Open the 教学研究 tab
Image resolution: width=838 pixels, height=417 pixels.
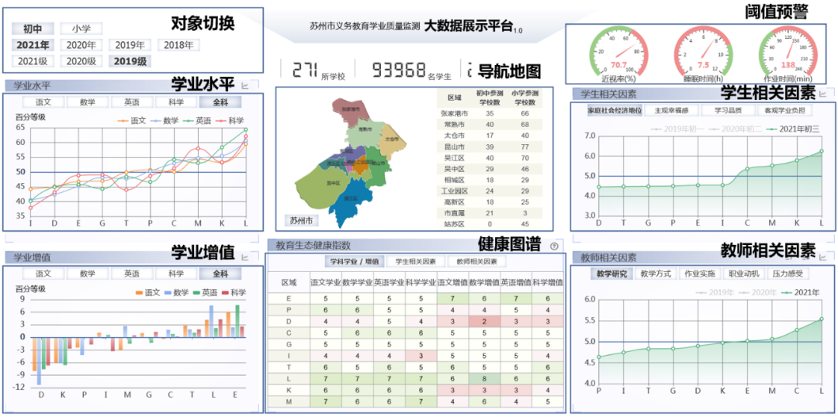(612, 274)
